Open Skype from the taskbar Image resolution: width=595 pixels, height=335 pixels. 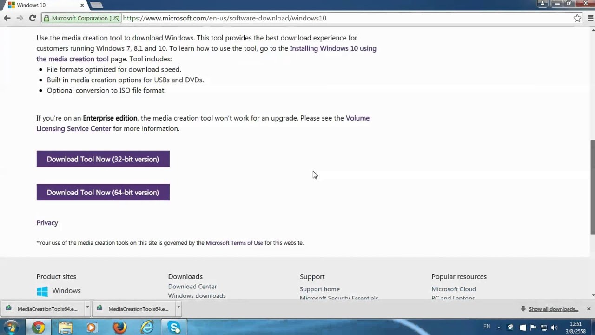tap(174, 328)
